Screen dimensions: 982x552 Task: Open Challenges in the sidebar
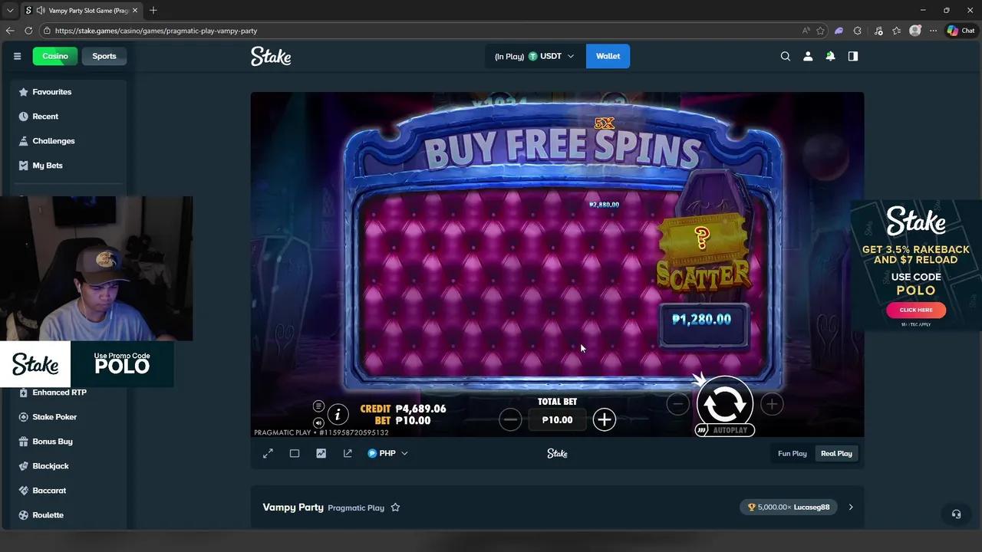[53, 141]
